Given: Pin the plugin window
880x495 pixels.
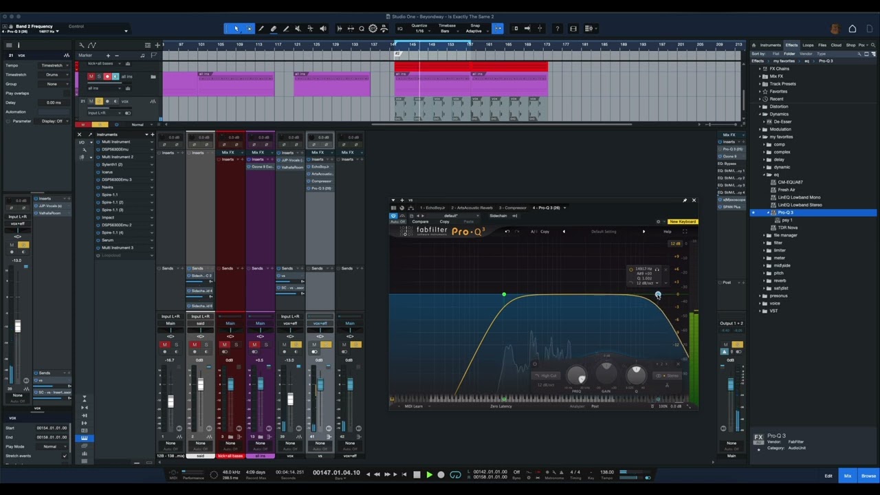Looking at the screenshot, I should click(685, 200).
